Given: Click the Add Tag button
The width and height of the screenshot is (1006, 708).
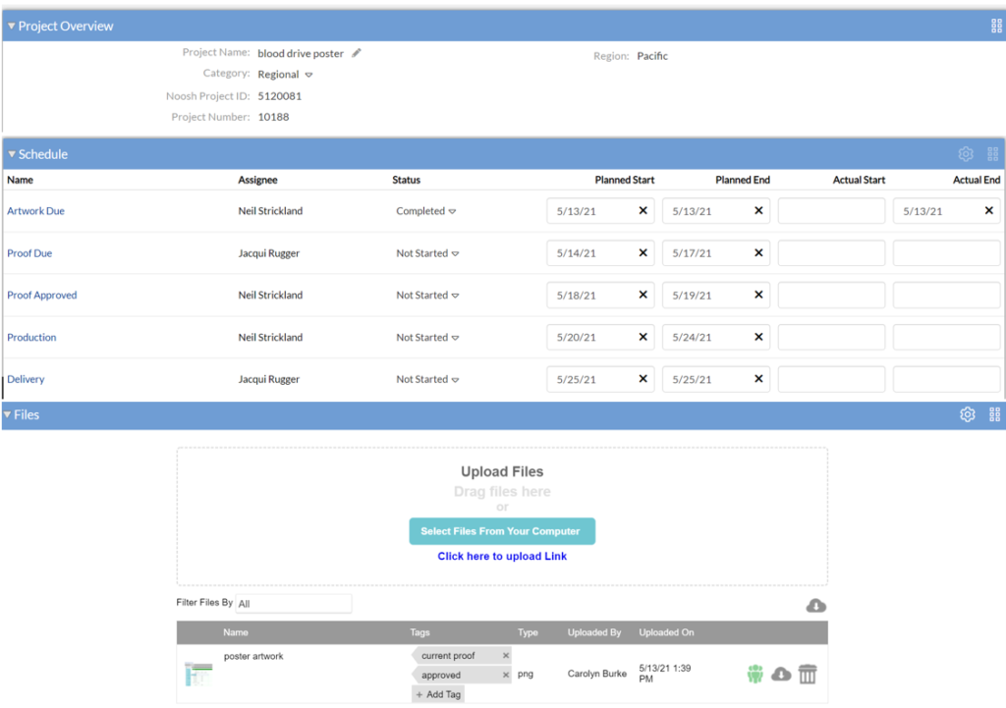Looking at the screenshot, I should point(438,694).
